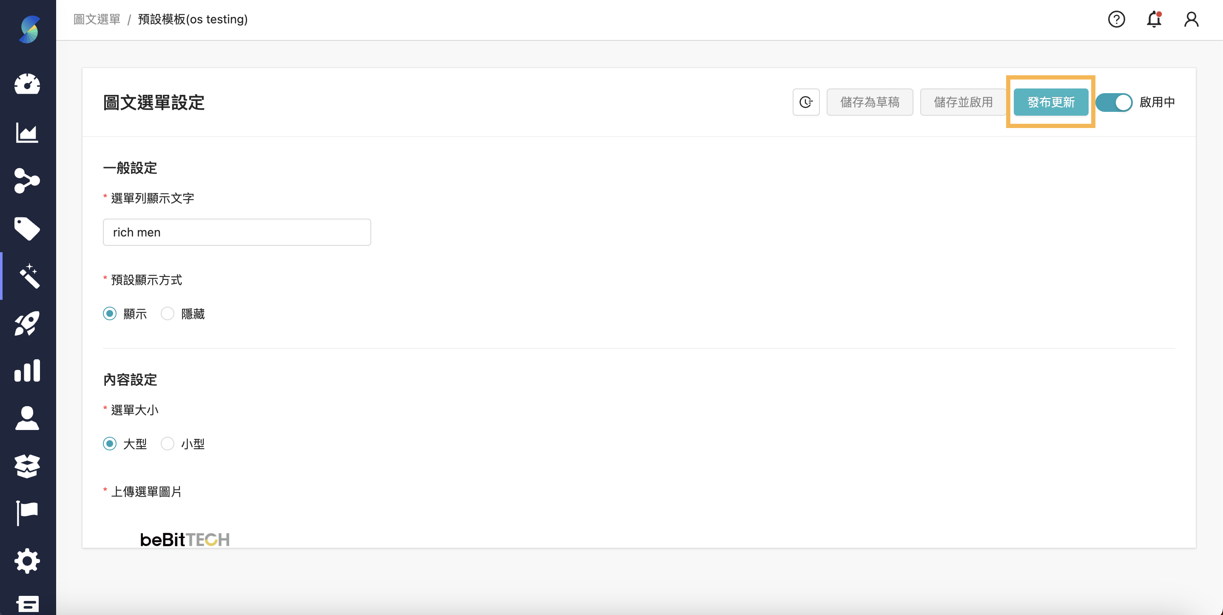Open the dashboard speedometer icon in sidebar
The image size is (1223, 615).
(27, 84)
